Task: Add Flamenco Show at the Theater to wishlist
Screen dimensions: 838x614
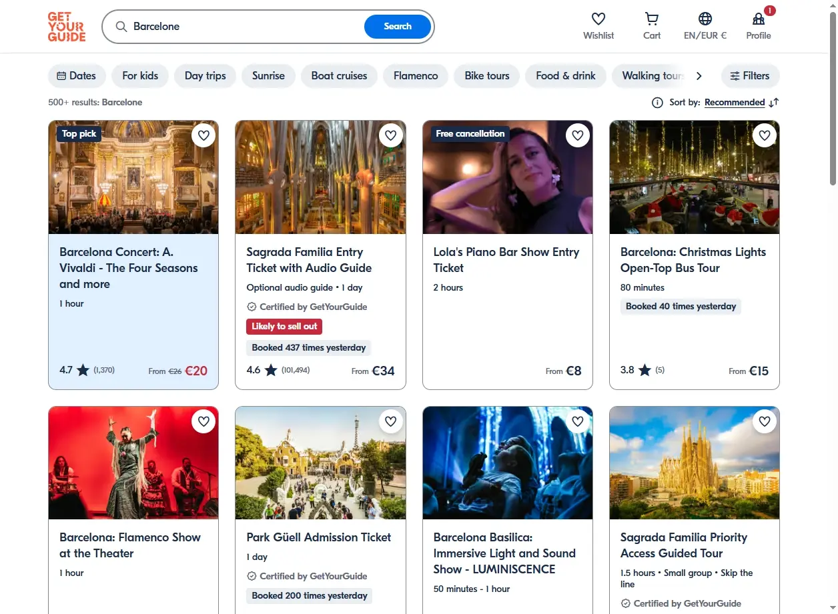Action: coord(203,421)
